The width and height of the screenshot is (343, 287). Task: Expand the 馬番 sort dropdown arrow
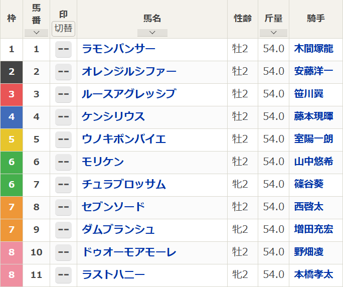coord(36,33)
